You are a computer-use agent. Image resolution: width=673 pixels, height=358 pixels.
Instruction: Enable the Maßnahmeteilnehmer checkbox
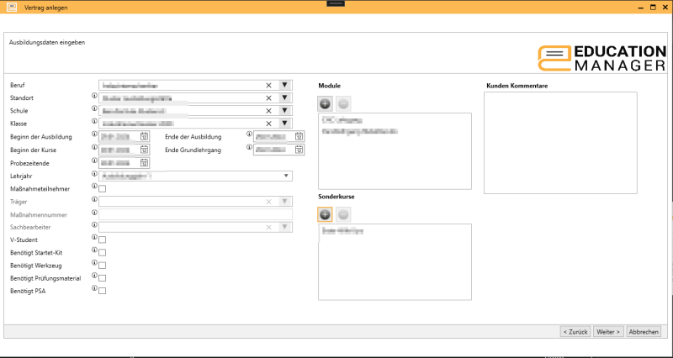point(103,188)
